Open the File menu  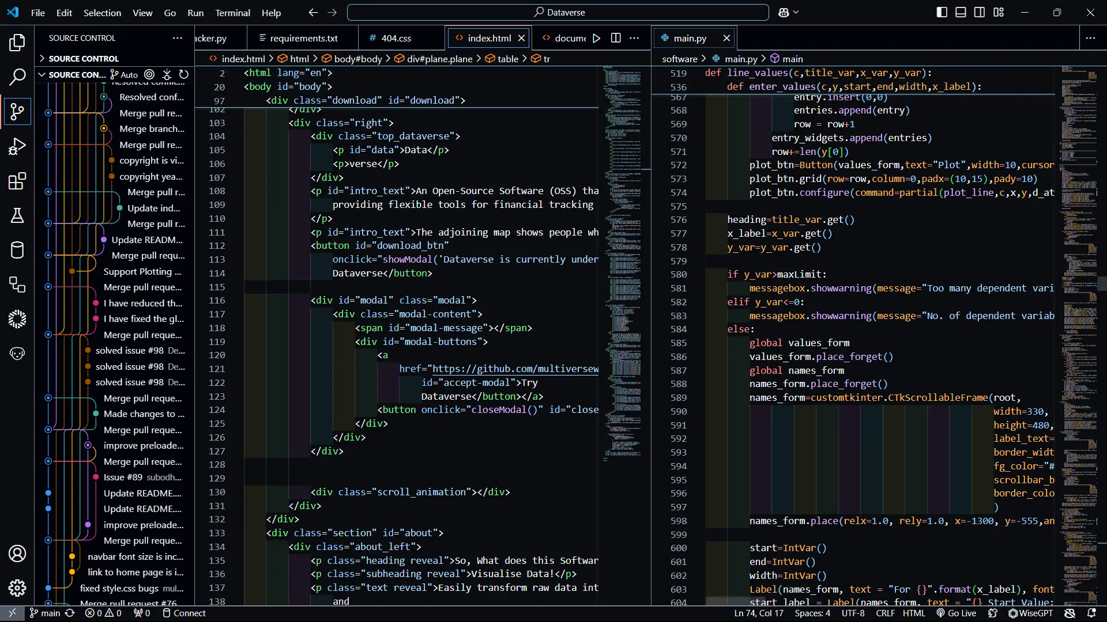tap(38, 12)
